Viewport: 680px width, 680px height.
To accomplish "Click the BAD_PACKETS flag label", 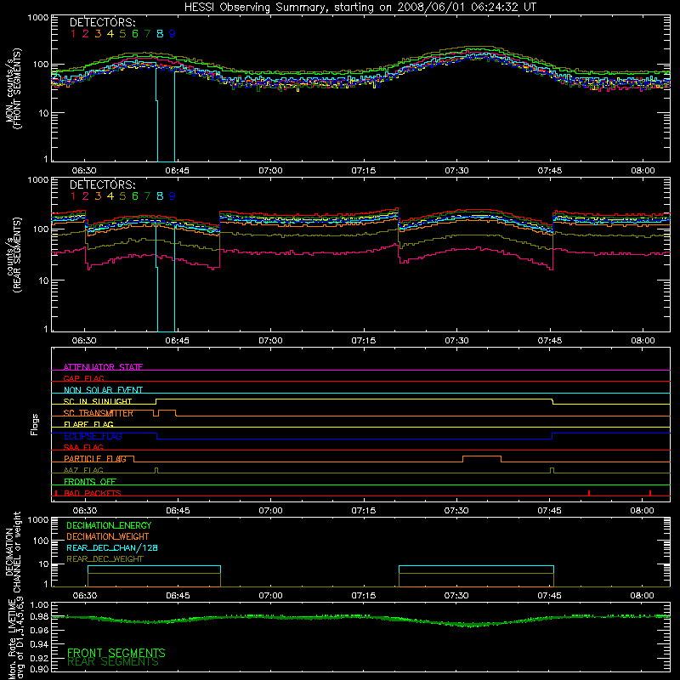I will 93,493.
